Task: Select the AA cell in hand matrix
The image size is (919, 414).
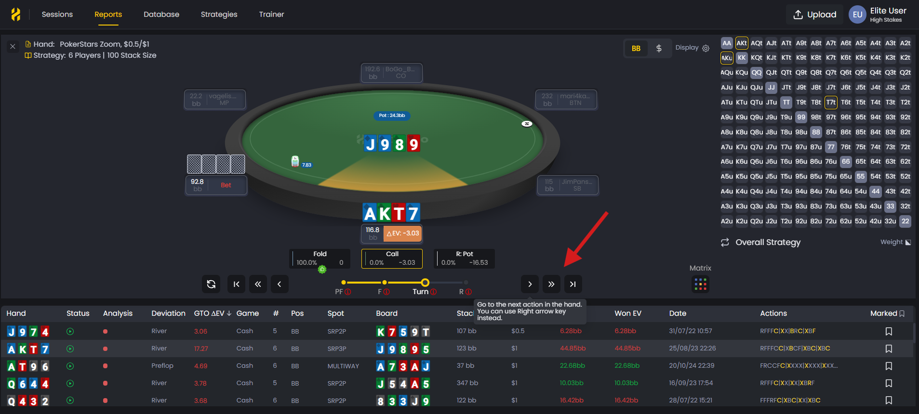Action: tap(727, 43)
